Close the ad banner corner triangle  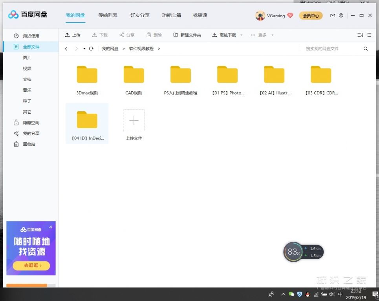pyautogui.click(x=51, y=227)
